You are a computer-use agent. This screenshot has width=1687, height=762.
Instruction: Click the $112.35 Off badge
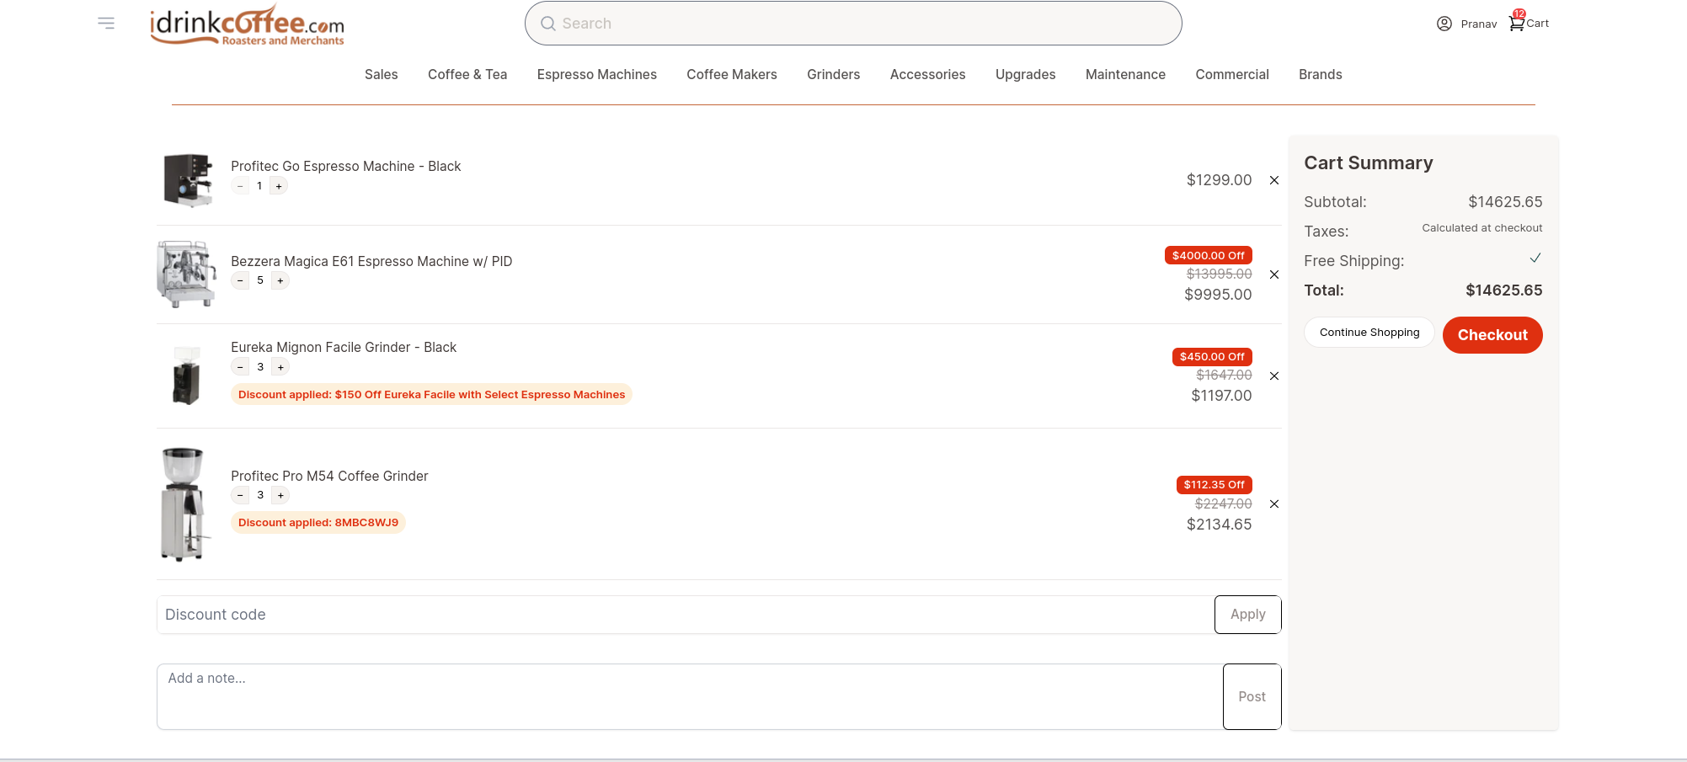coord(1214,485)
